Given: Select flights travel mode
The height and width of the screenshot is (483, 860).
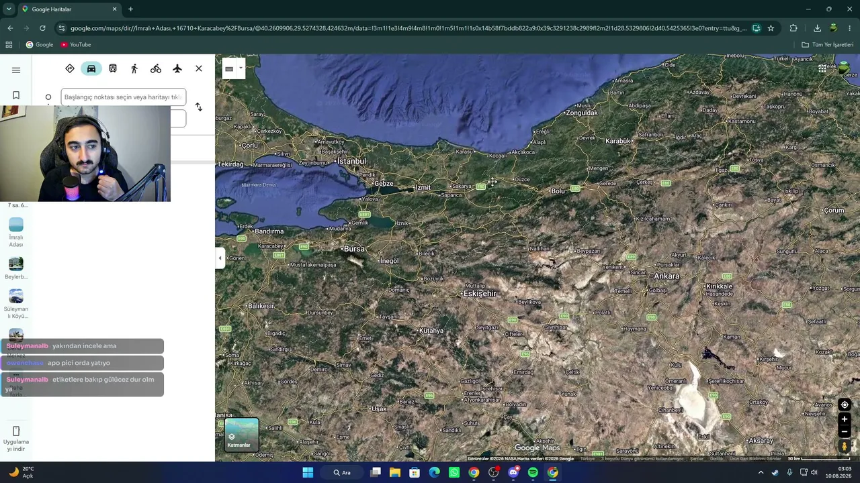Looking at the screenshot, I should click(x=177, y=68).
